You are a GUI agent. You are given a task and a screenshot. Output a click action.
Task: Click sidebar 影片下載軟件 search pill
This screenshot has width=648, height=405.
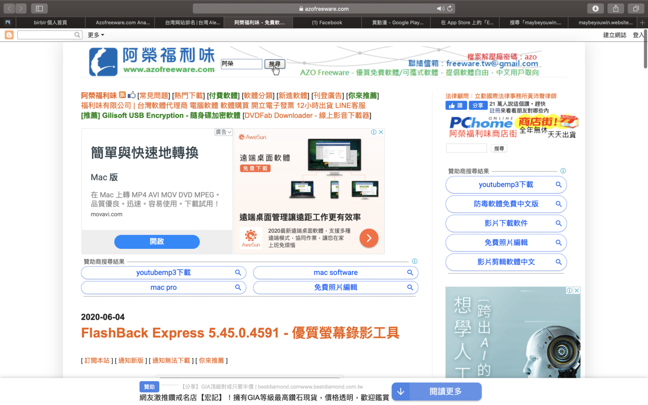(506, 223)
